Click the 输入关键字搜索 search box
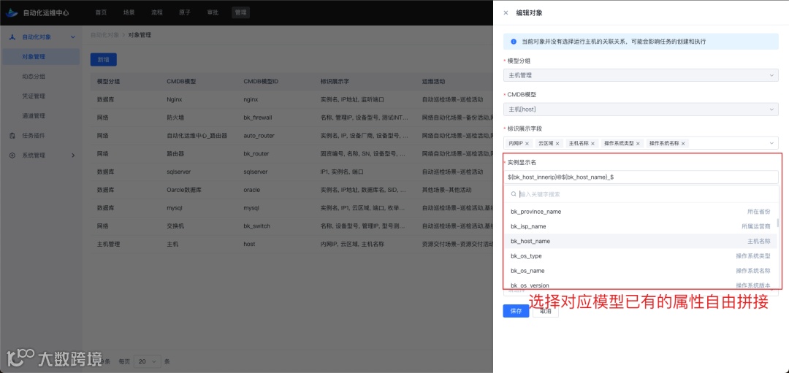The height and width of the screenshot is (373, 789). [x=641, y=194]
